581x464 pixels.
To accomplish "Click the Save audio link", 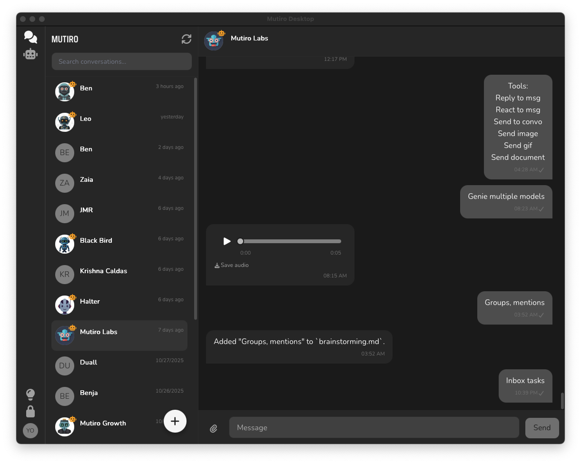I will pos(234,265).
